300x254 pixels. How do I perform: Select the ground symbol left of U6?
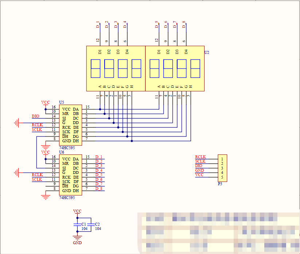(16, 174)
